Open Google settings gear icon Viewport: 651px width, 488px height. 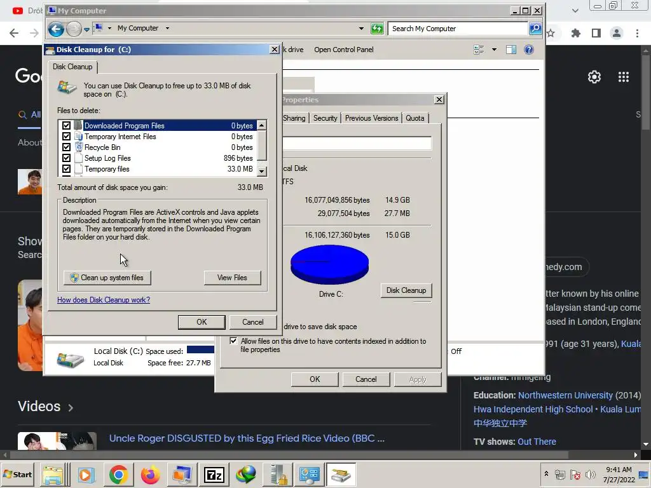594,77
